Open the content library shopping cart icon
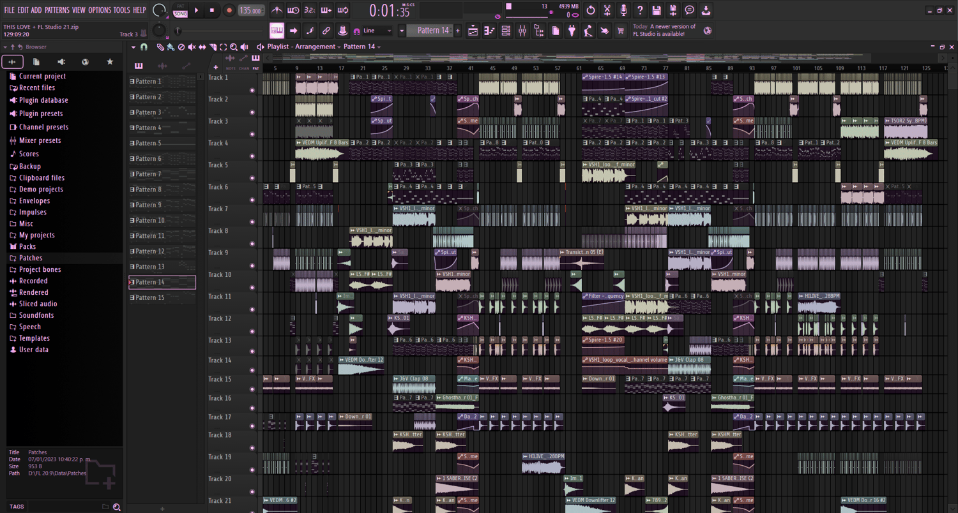Image resolution: width=958 pixels, height=513 pixels. click(620, 31)
